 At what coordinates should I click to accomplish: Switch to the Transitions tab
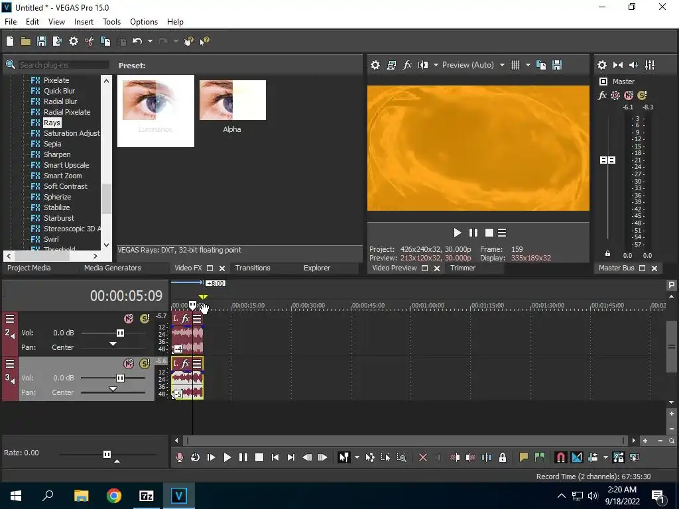[x=253, y=268]
